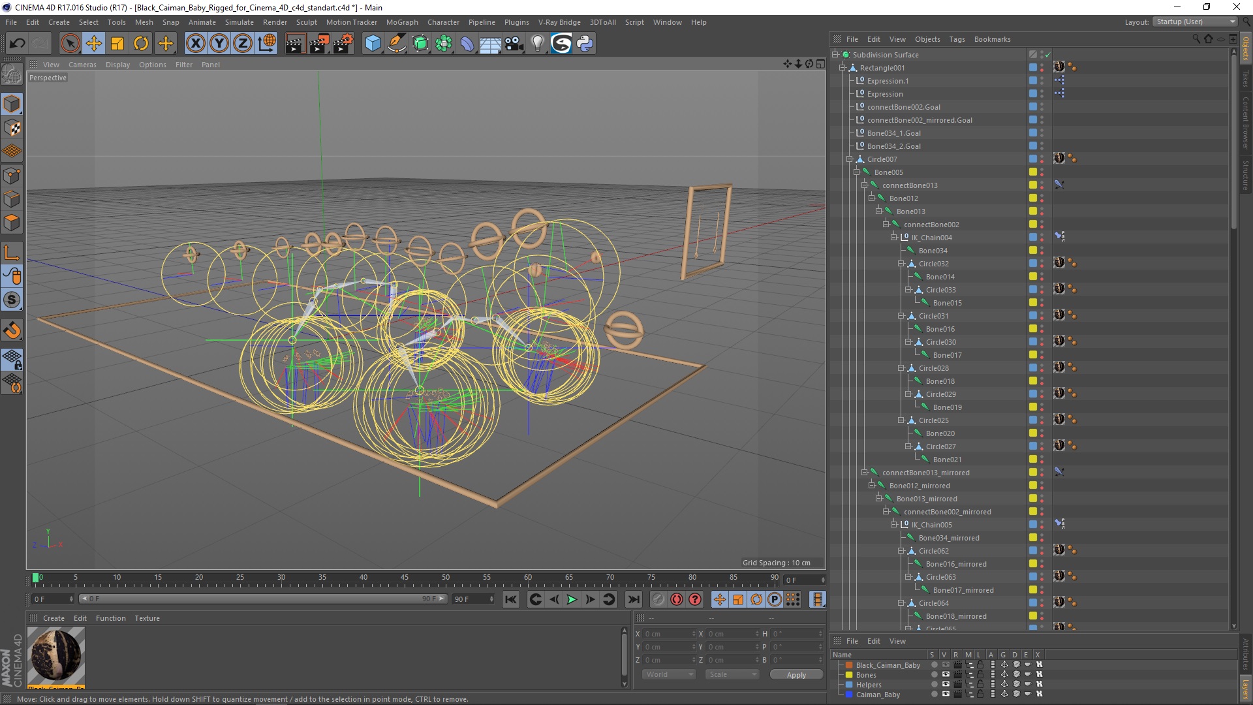Image resolution: width=1253 pixels, height=705 pixels.
Task: Add a Floor environment object
Action: 491,44
